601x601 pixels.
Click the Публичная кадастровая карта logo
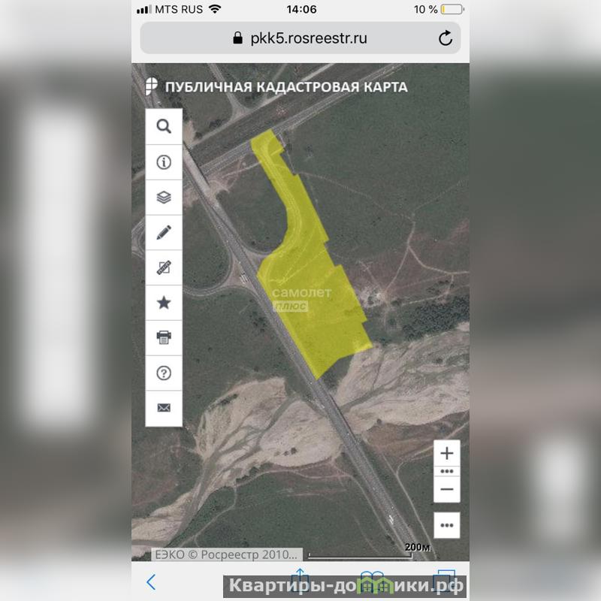point(276,86)
